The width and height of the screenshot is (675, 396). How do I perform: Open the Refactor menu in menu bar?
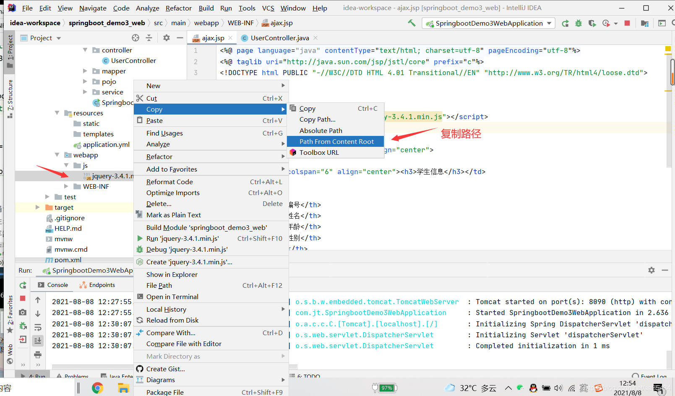178,8
